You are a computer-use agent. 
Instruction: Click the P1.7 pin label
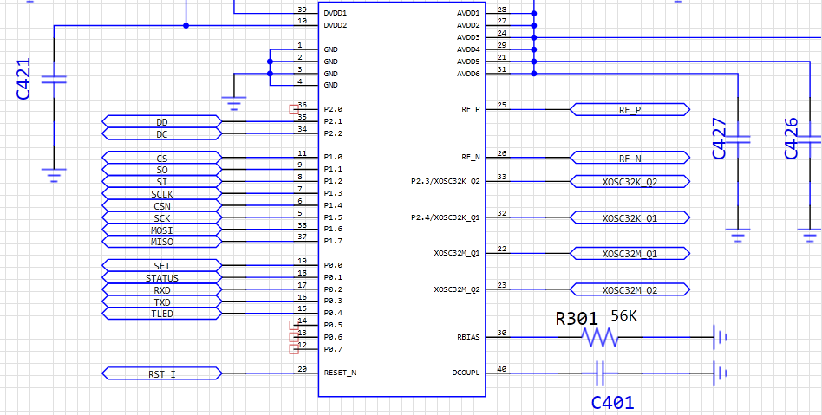333,241
